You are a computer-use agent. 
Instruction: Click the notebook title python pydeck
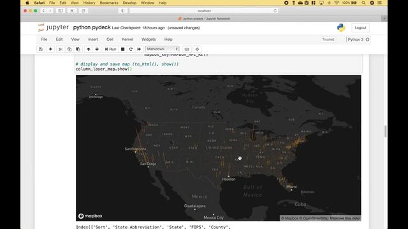point(92,27)
